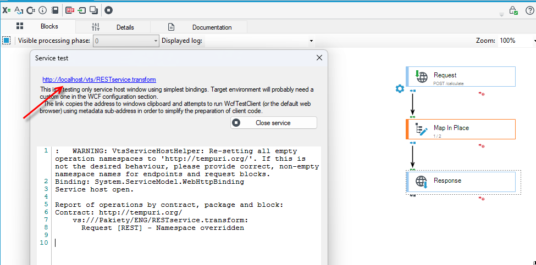The image size is (536, 265).
Task: Click the globe icon in Response block
Action: [x=422, y=182]
